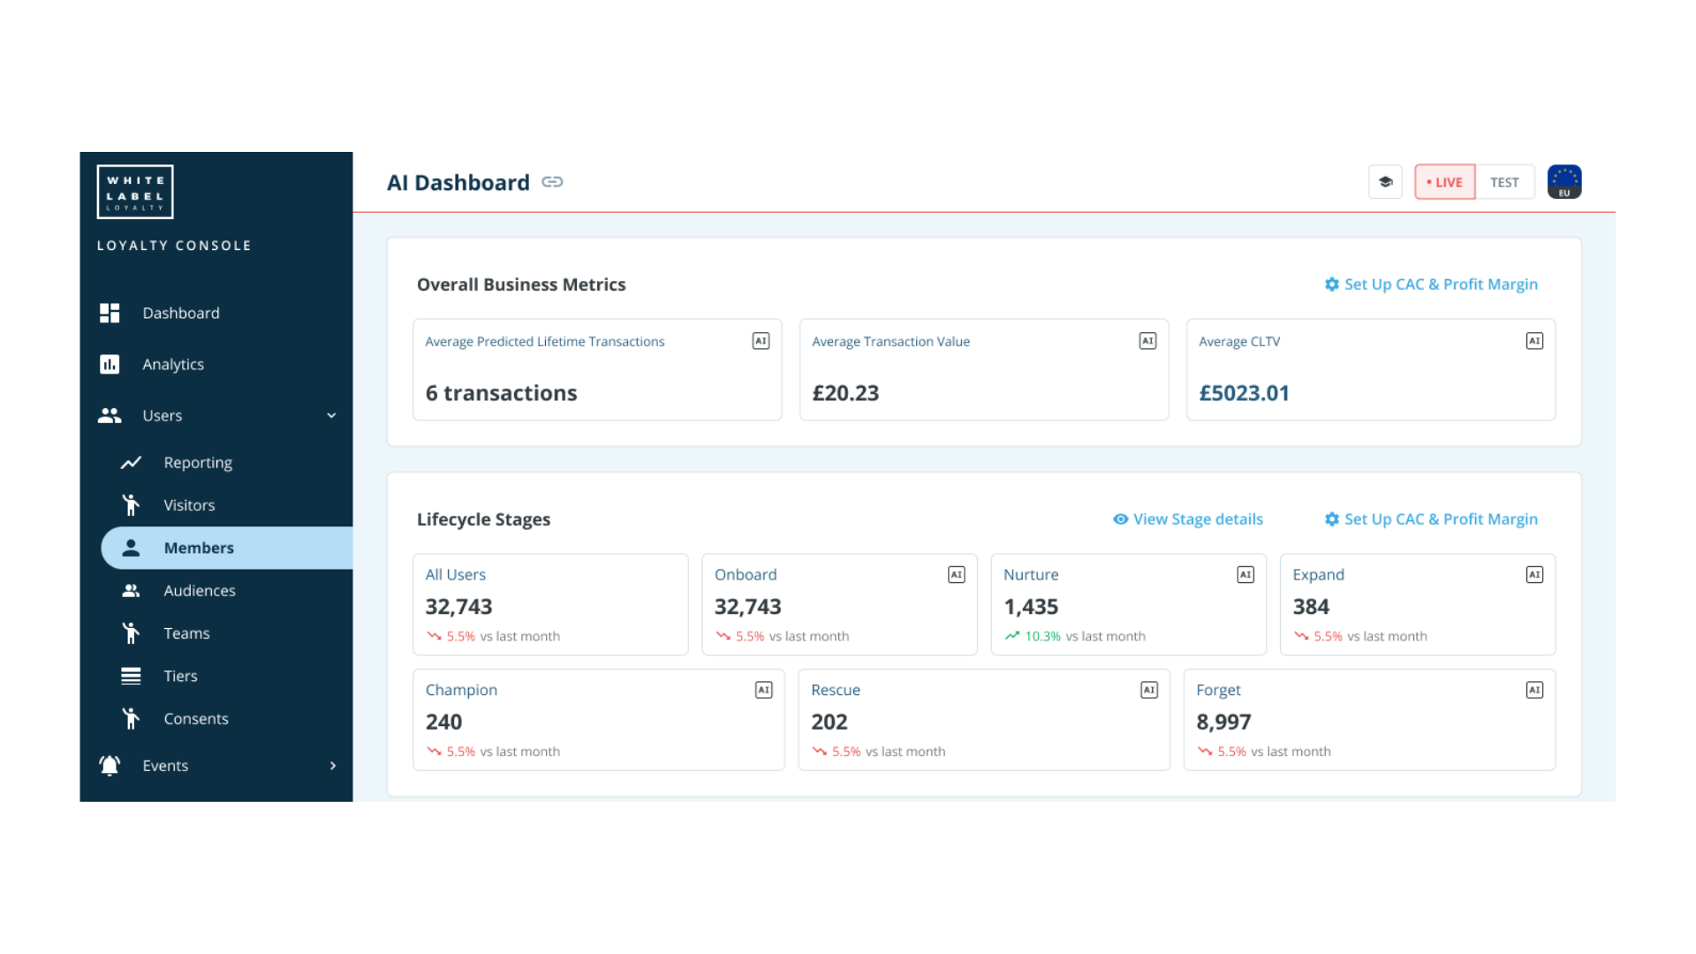This screenshot has height=954, width=1696.
Task: Click AI badge on Average Transaction Value
Action: (x=1147, y=341)
